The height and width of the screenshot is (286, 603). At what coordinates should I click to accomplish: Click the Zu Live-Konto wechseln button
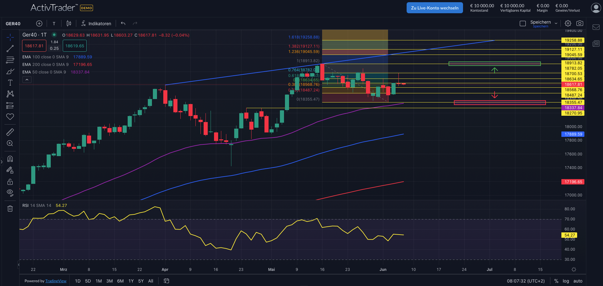[x=434, y=8]
